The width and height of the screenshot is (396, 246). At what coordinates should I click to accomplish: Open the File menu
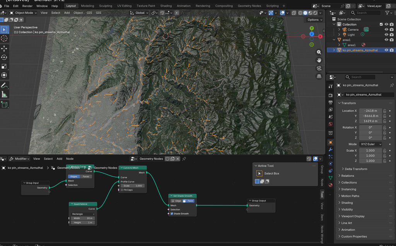coord(7,6)
